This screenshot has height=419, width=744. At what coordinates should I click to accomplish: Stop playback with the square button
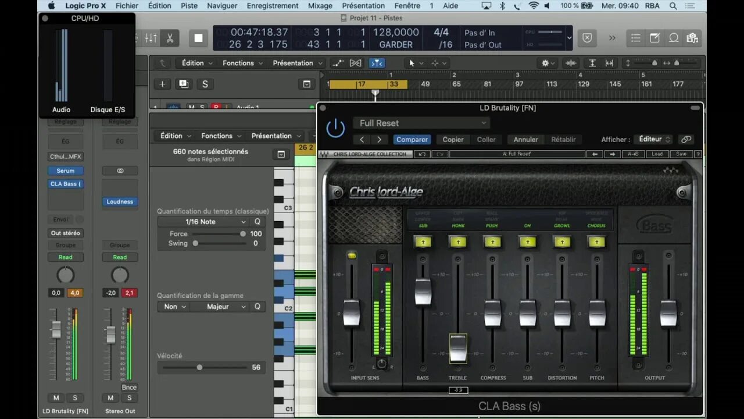pos(199,38)
